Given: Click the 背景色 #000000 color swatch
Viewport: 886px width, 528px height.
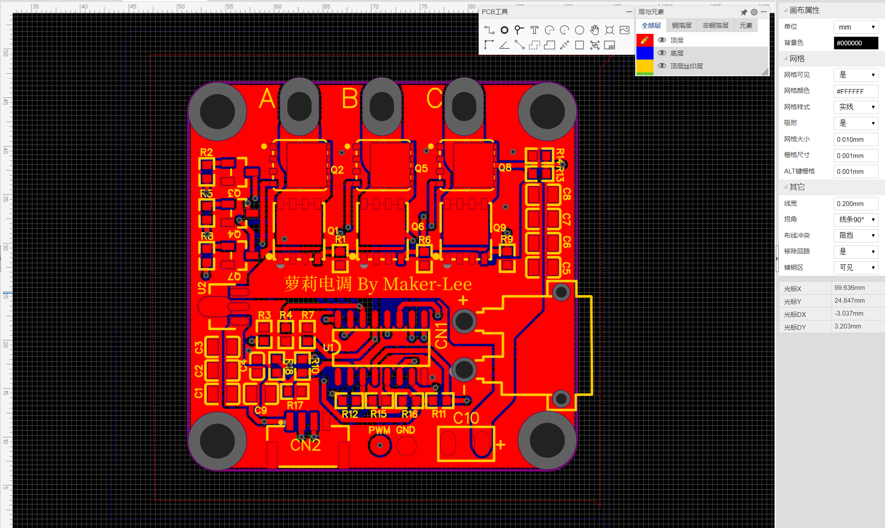Looking at the screenshot, I should point(856,43).
